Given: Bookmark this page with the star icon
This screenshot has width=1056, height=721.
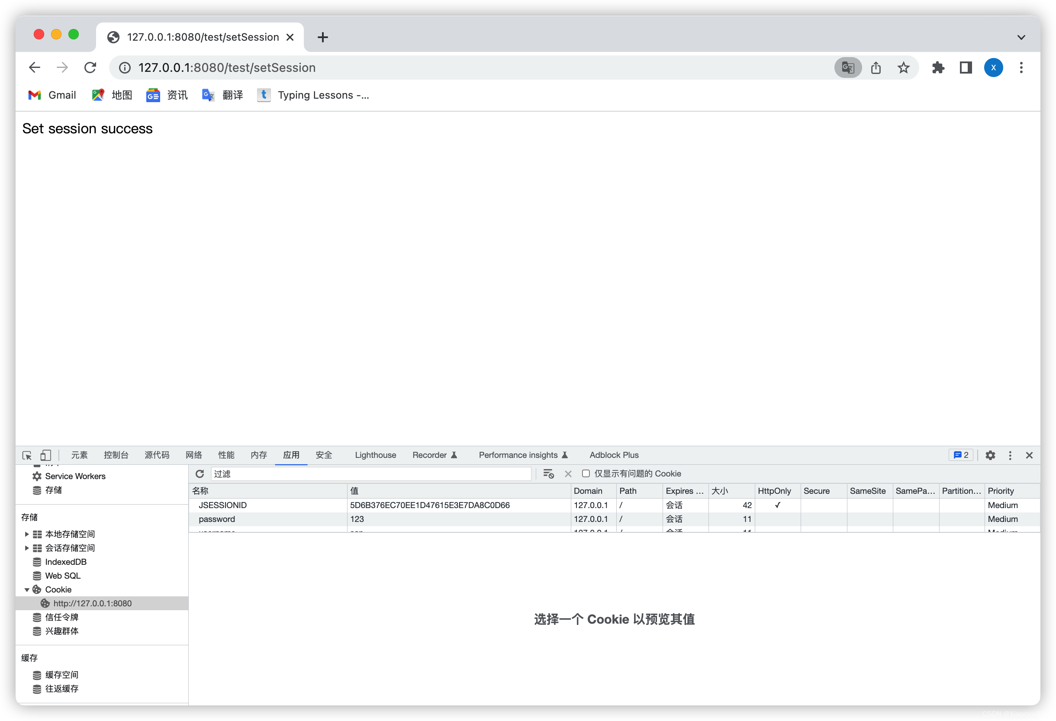Looking at the screenshot, I should coord(903,68).
